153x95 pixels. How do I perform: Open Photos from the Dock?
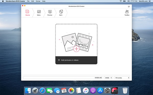tap(71, 91)
